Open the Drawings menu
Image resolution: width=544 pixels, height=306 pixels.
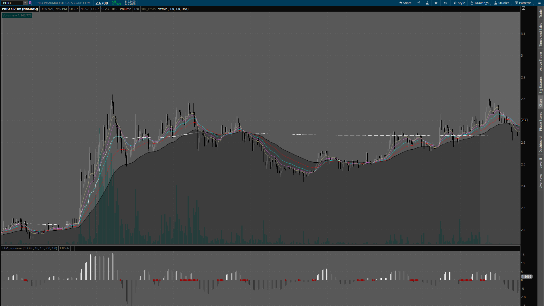[479, 3]
